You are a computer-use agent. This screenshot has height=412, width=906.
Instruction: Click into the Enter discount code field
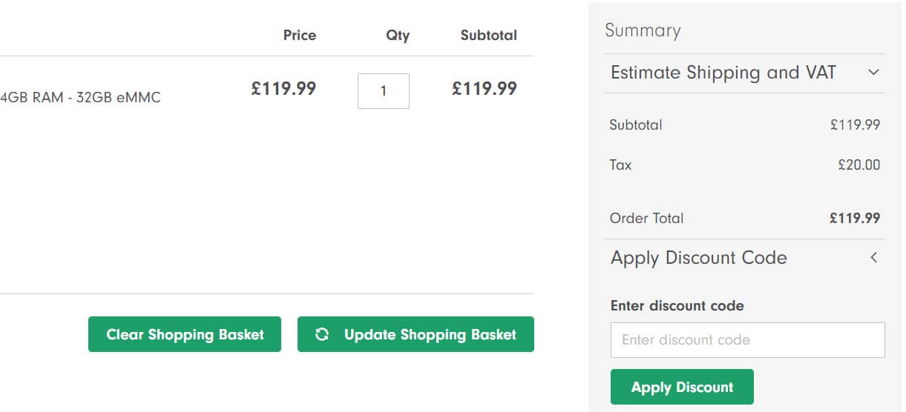(x=747, y=340)
